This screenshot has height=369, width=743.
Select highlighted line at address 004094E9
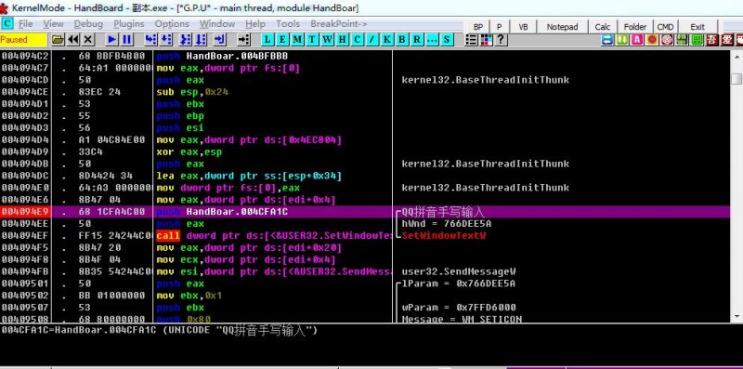[365, 212]
